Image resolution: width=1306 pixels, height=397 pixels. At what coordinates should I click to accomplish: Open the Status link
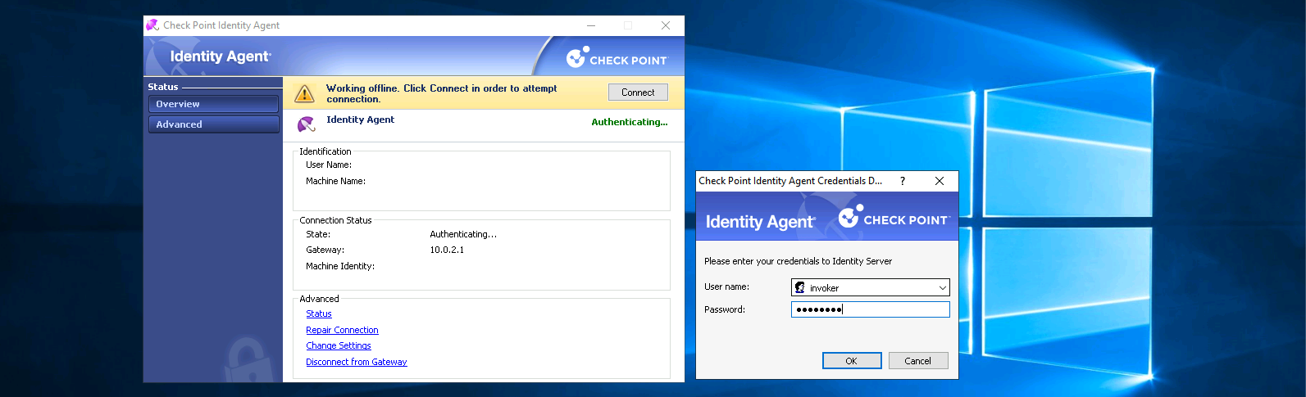pos(319,314)
